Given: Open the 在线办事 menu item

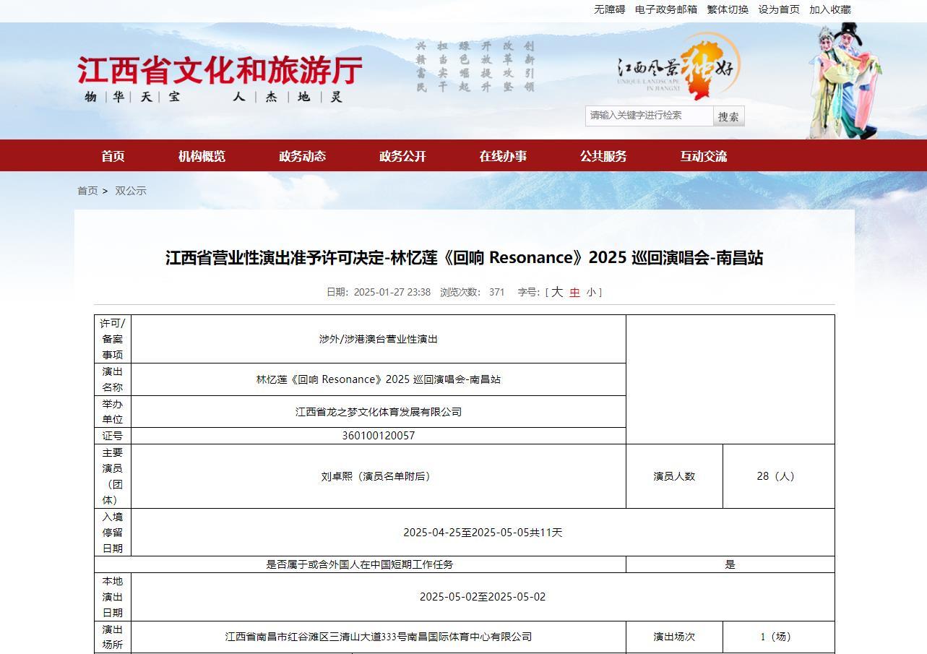Looking at the screenshot, I should (x=503, y=156).
